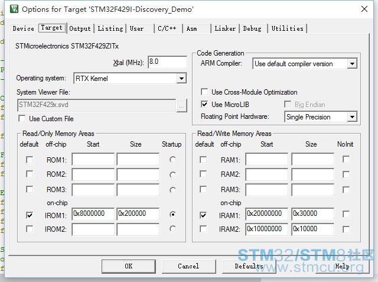Click the IROM2 Start address field
Viewport: 378px width, 282px height.
coord(93,229)
